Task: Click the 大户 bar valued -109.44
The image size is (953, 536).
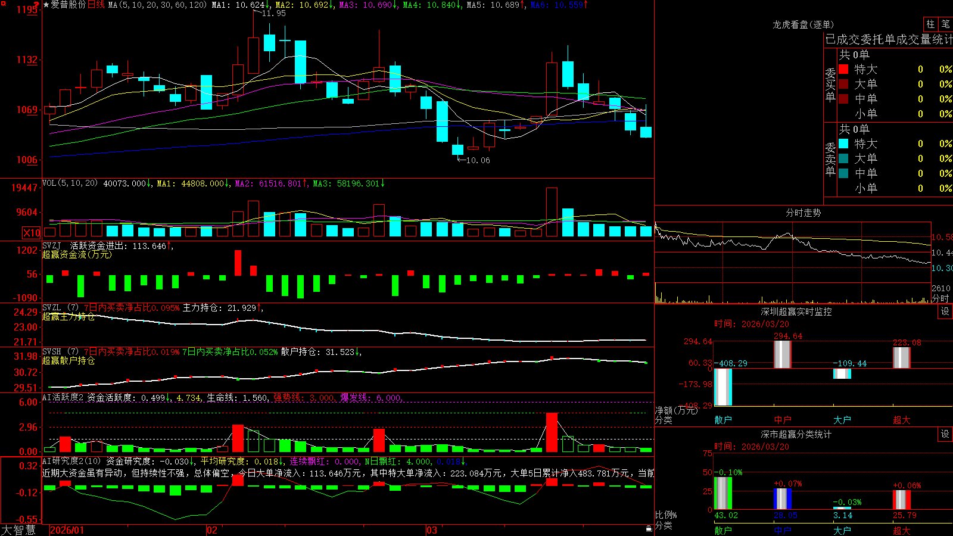Action: click(x=842, y=374)
